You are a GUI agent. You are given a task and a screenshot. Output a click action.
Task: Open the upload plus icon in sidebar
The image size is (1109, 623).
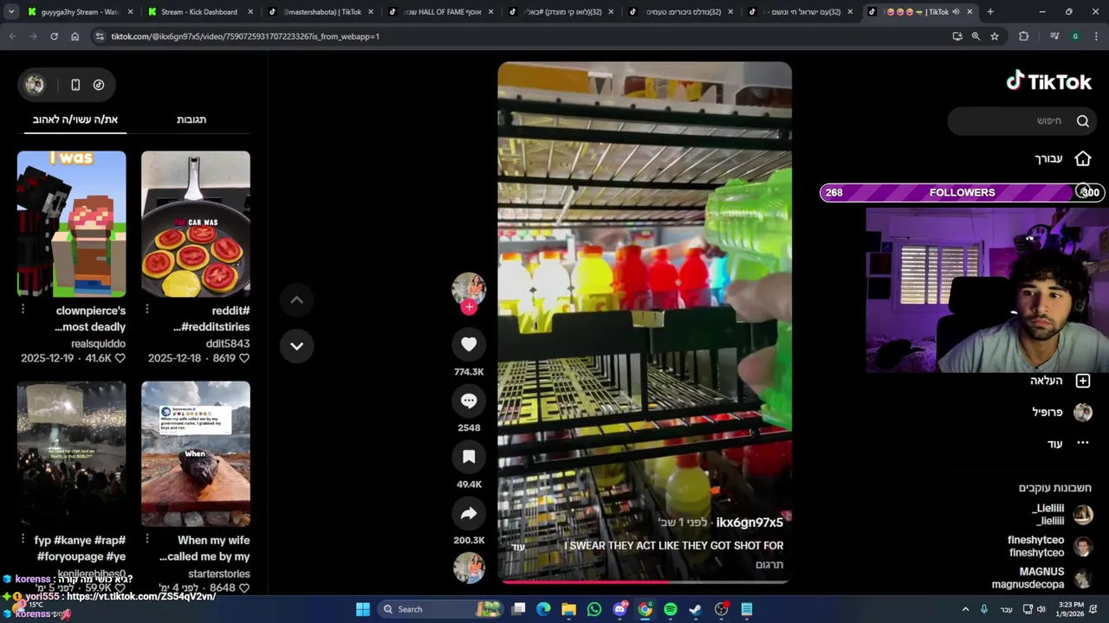1083,381
